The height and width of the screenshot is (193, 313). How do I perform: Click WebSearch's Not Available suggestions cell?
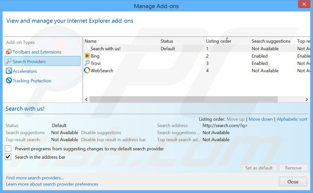(x=265, y=70)
